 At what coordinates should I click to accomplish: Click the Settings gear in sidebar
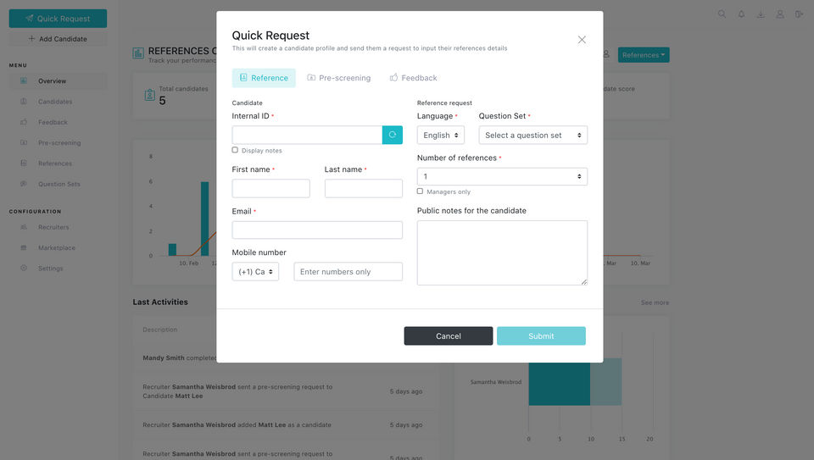(x=24, y=268)
